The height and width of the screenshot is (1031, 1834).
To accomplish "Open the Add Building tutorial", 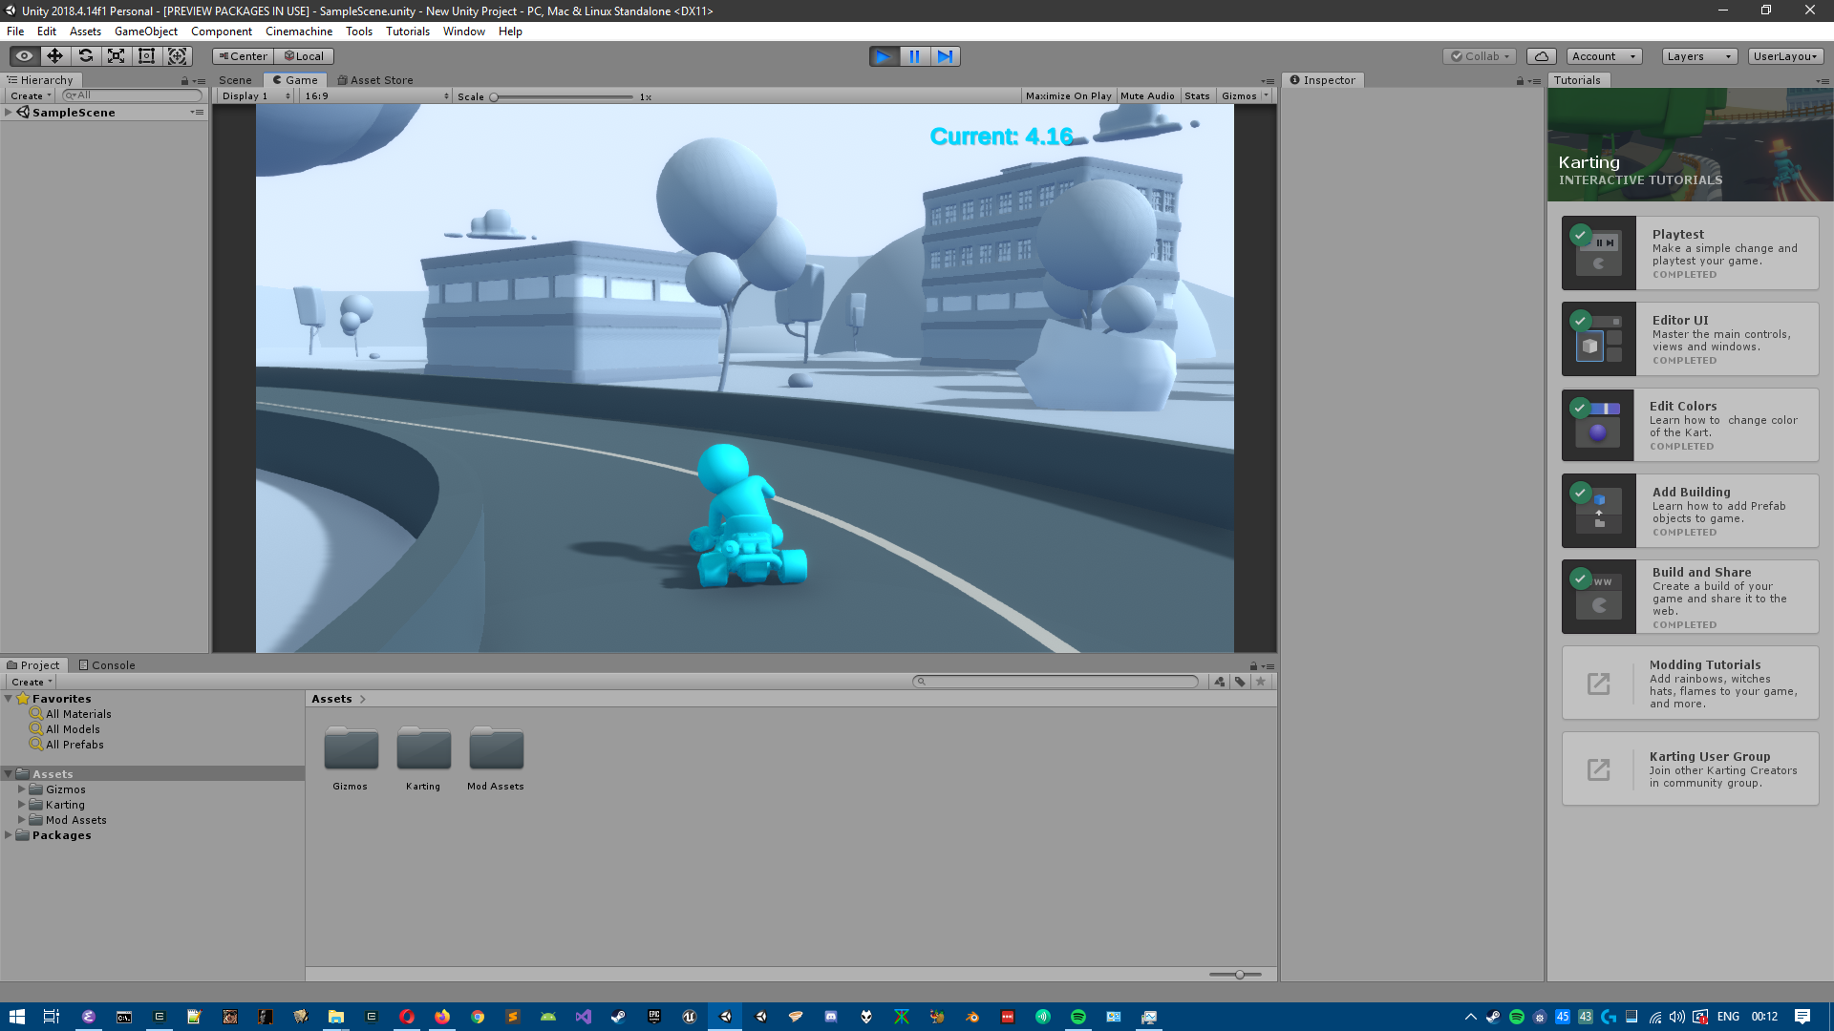I will click(x=1690, y=511).
